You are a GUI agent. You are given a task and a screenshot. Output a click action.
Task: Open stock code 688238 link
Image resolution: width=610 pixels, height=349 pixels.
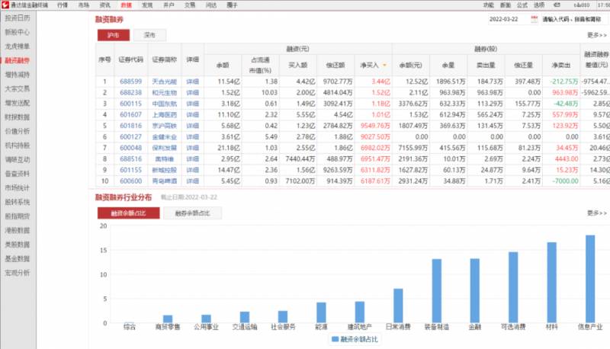(130, 92)
